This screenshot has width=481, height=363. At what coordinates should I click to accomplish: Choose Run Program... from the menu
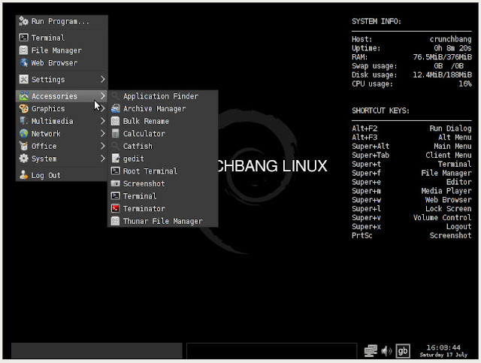(62, 21)
